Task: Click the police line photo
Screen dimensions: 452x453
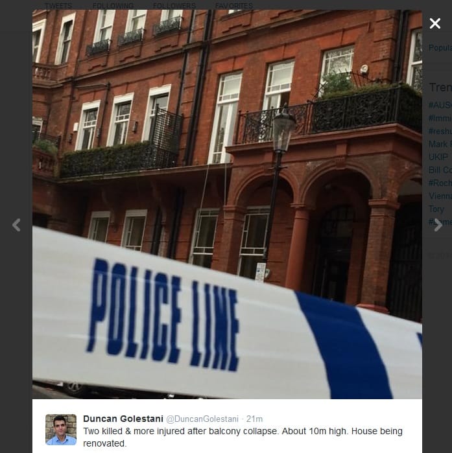Action: click(x=227, y=204)
